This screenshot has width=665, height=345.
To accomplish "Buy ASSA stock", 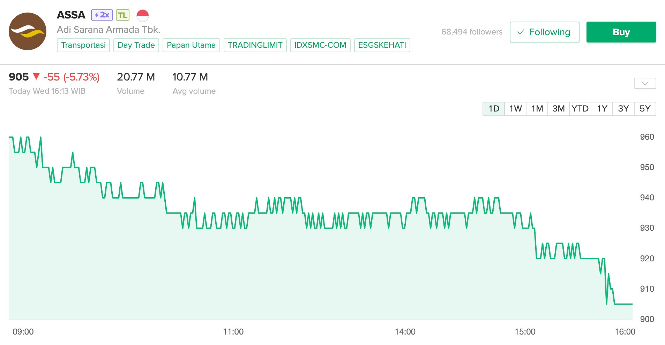I will 621,32.
